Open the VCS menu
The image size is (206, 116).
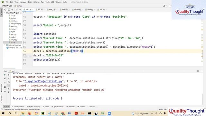click(52, 2)
